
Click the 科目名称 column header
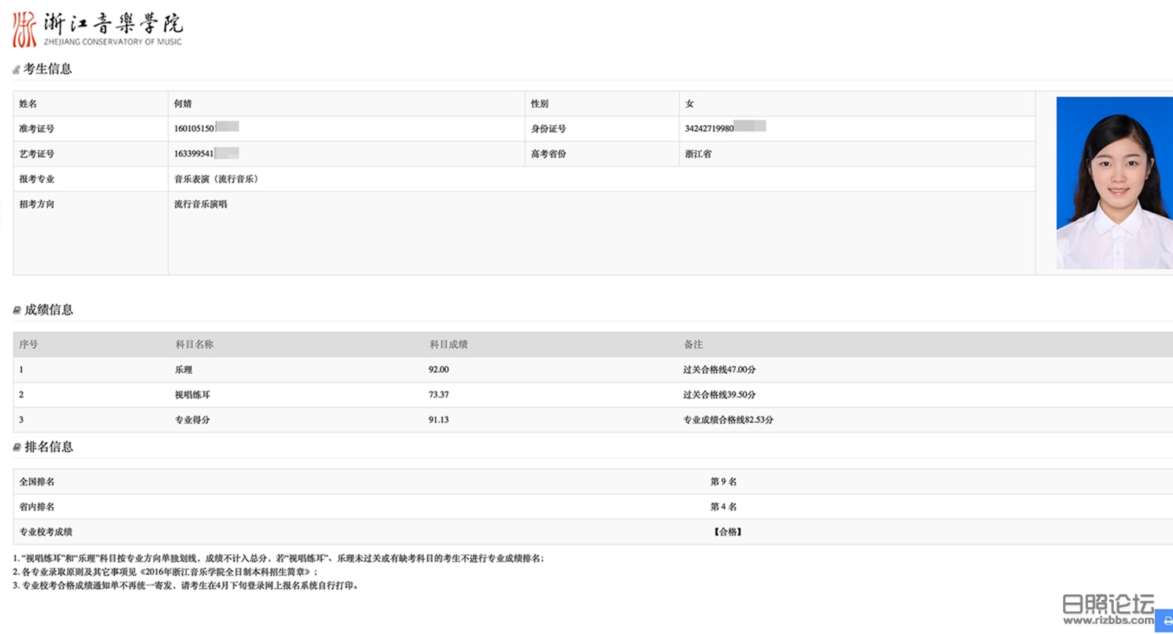[194, 344]
